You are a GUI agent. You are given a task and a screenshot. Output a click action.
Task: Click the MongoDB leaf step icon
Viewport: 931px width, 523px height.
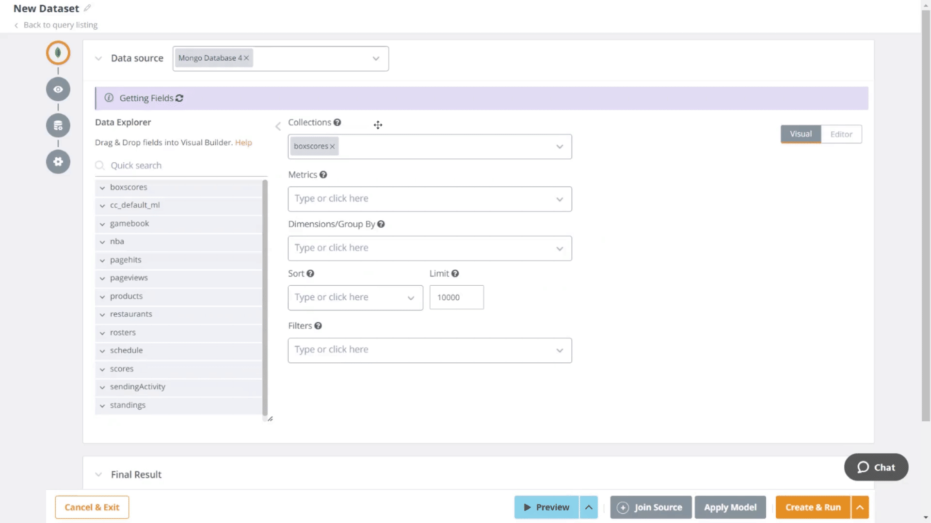pyautogui.click(x=58, y=53)
